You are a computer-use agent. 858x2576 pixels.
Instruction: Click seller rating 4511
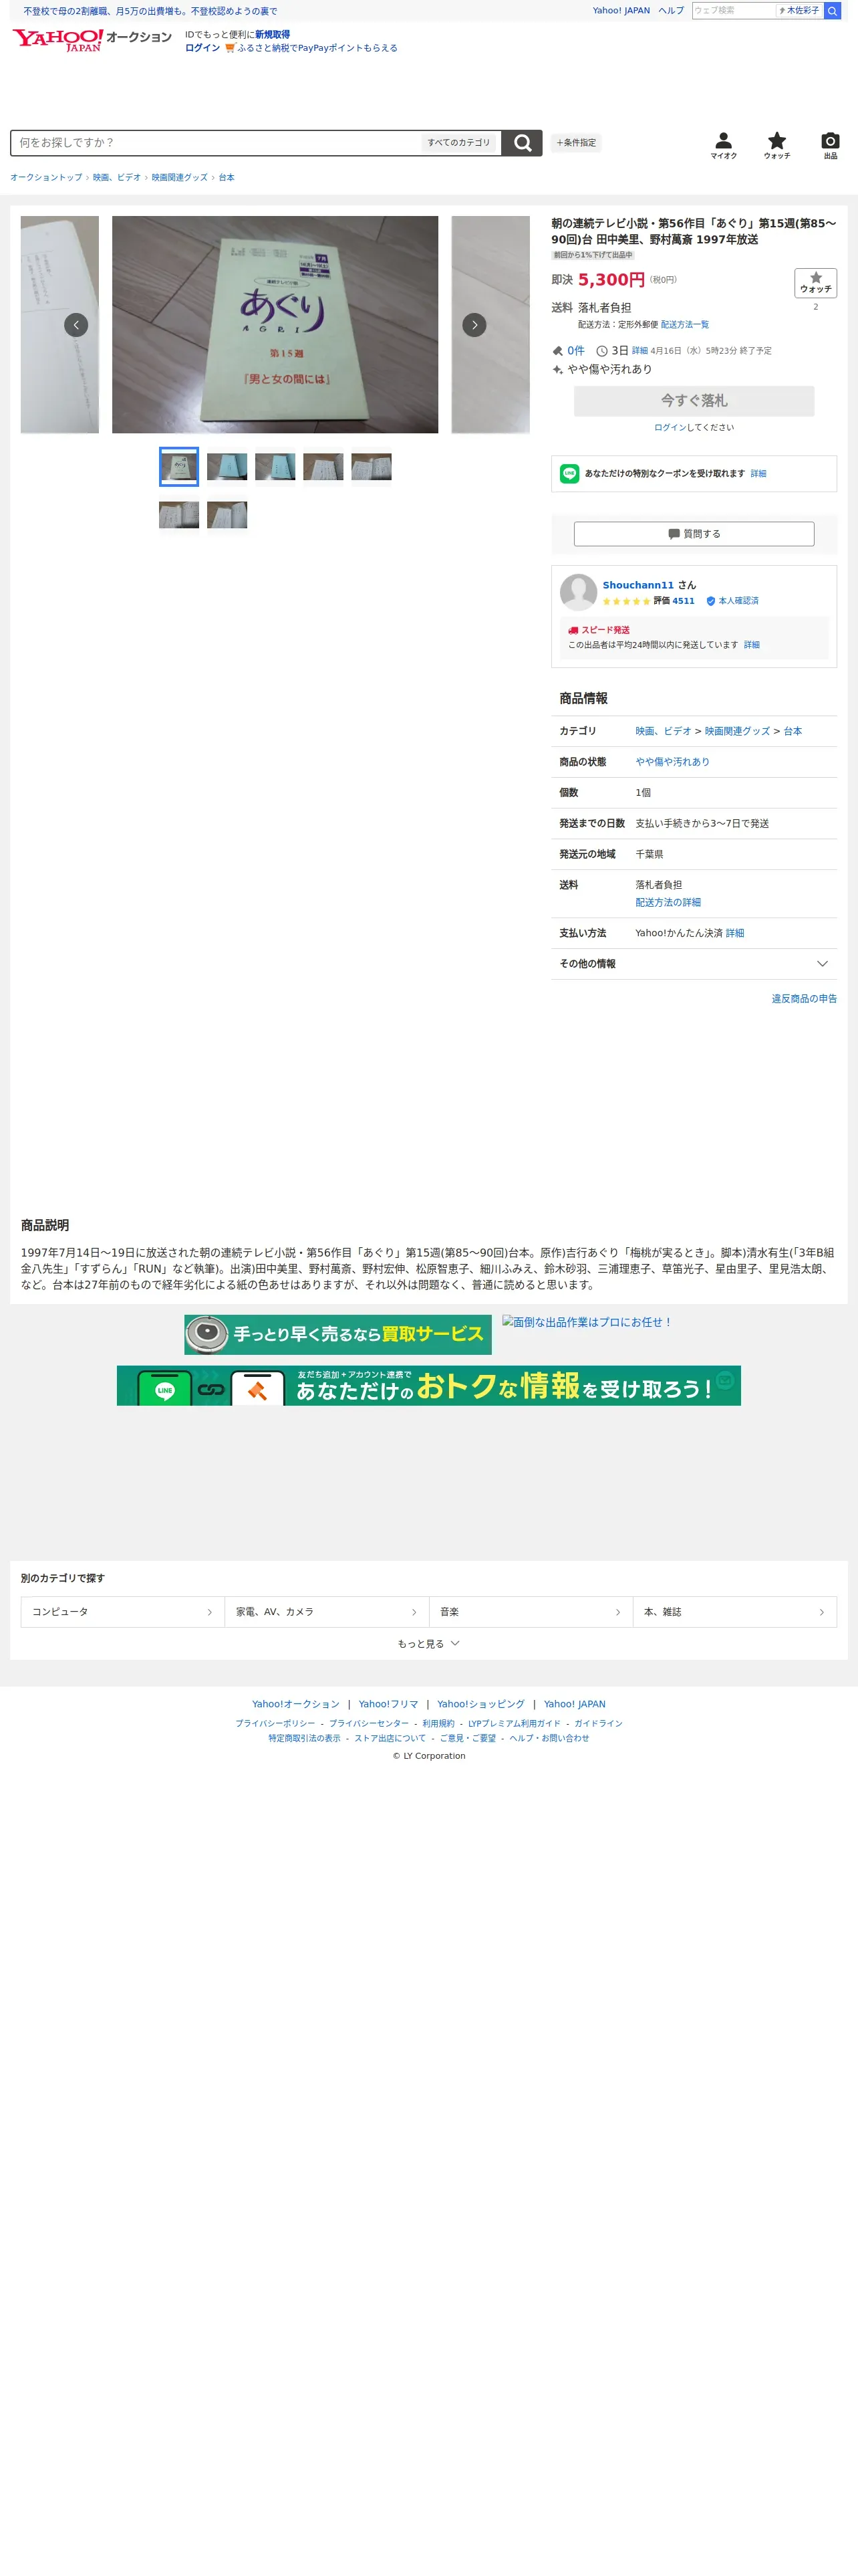coord(683,601)
